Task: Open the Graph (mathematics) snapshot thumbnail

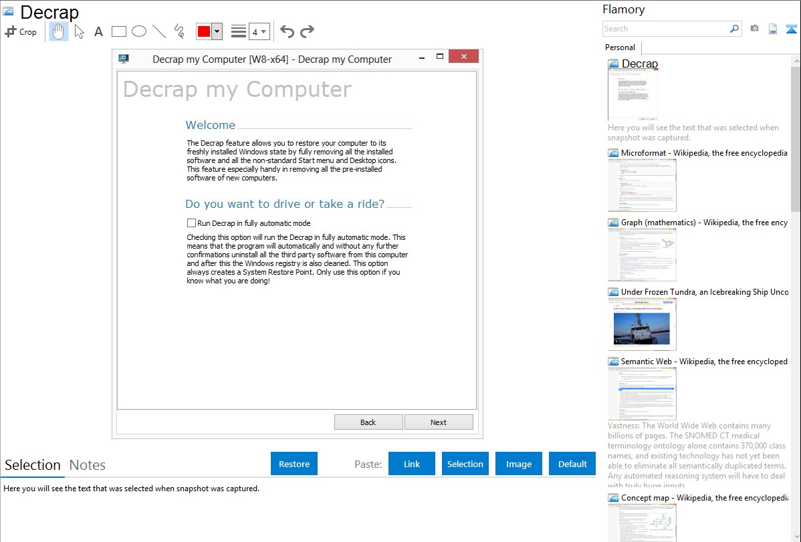Action: pyautogui.click(x=642, y=255)
